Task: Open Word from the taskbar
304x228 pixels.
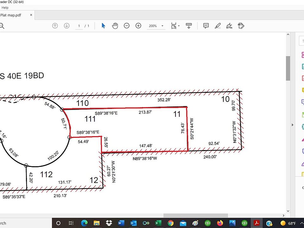Action: coord(121,223)
